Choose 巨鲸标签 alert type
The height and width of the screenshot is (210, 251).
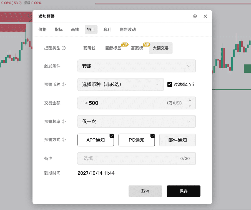[113, 48]
